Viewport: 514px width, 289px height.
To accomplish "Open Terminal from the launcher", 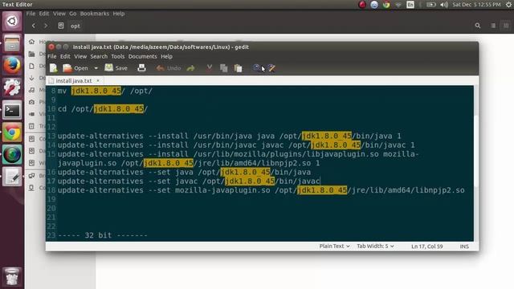I will pos(12,110).
